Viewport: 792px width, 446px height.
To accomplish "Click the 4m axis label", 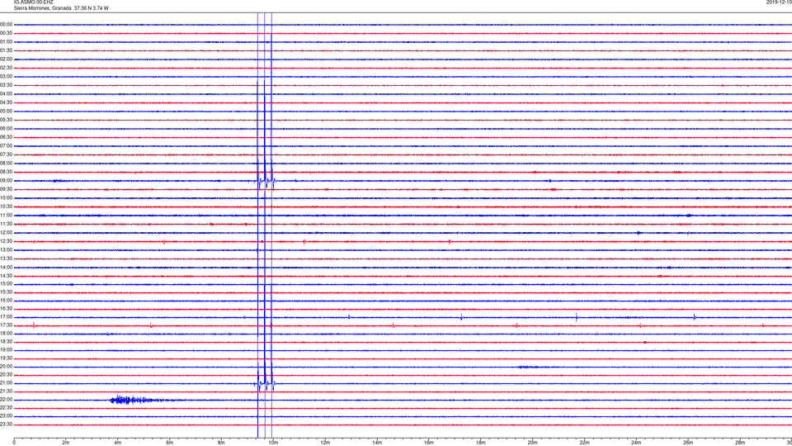I will tap(118, 443).
